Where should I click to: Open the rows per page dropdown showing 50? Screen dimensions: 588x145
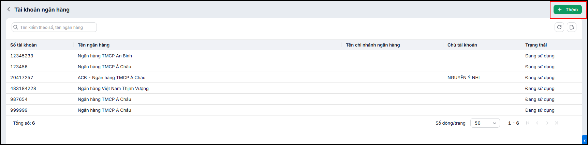point(485,123)
